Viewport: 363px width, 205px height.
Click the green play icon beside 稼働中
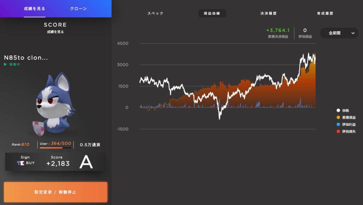pos(5,64)
